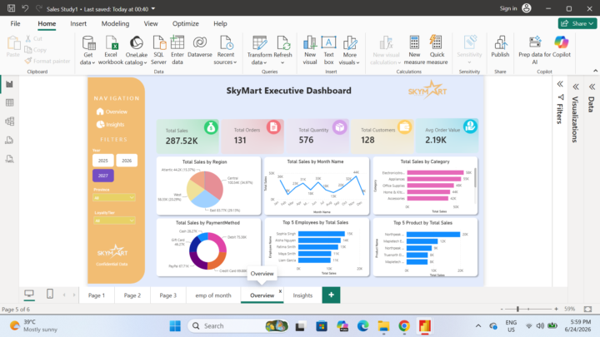The height and width of the screenshot is (337, 600).
Task: Open the file name save-status dropdown
Action: point(153,9)
